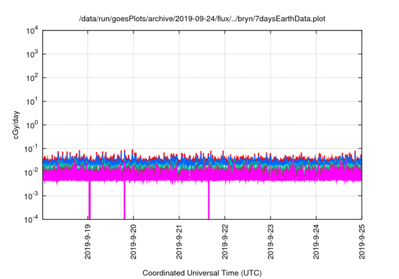Click the 2019-9-25 date tick label
The image size is (399, 279).
(x=362, y=242)
